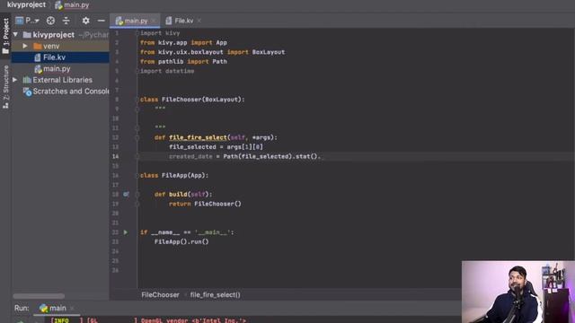Close the File.kv editor tab
The width and height of the screenshot is (575, 323).
coord(199,21)
